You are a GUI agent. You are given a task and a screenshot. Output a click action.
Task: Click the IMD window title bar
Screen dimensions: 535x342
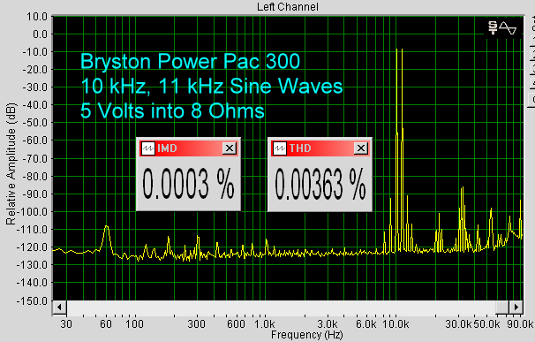pyautogui.click(x=188, y=148)
